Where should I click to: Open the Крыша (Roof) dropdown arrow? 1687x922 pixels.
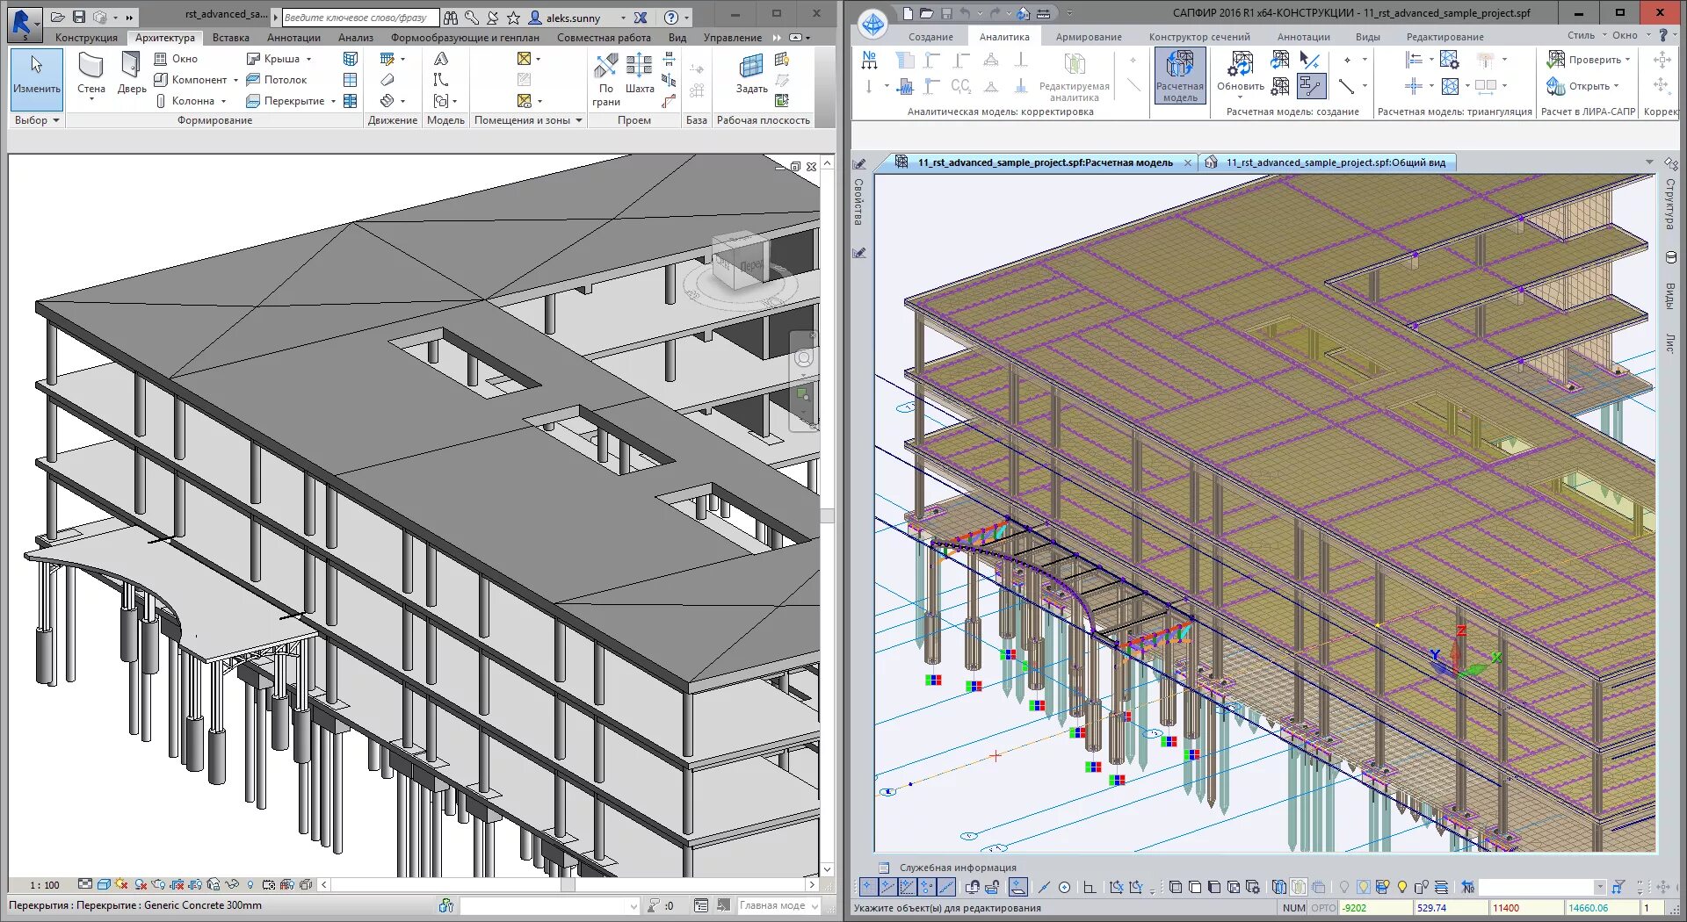pyautogui.click(x=308, y=59)
